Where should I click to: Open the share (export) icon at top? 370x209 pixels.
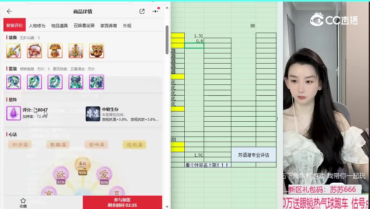[x=142, y=11]
